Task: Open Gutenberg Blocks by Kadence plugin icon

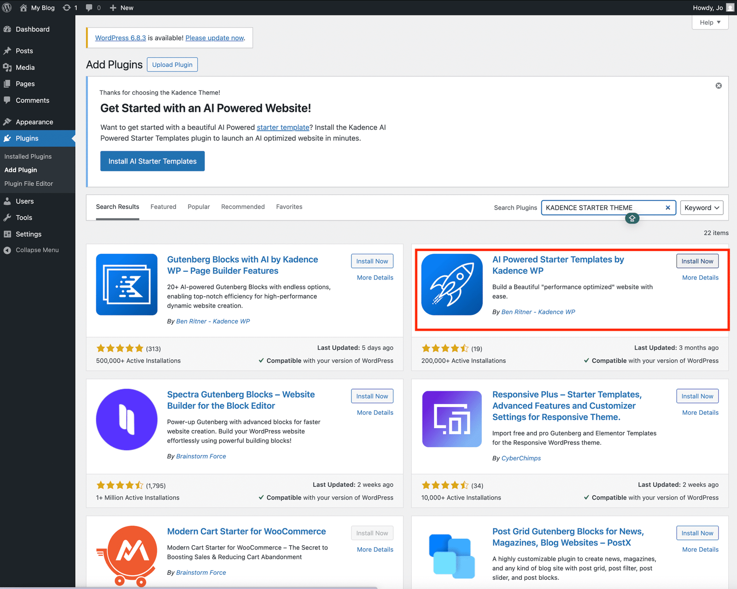Action: (127, 284)
